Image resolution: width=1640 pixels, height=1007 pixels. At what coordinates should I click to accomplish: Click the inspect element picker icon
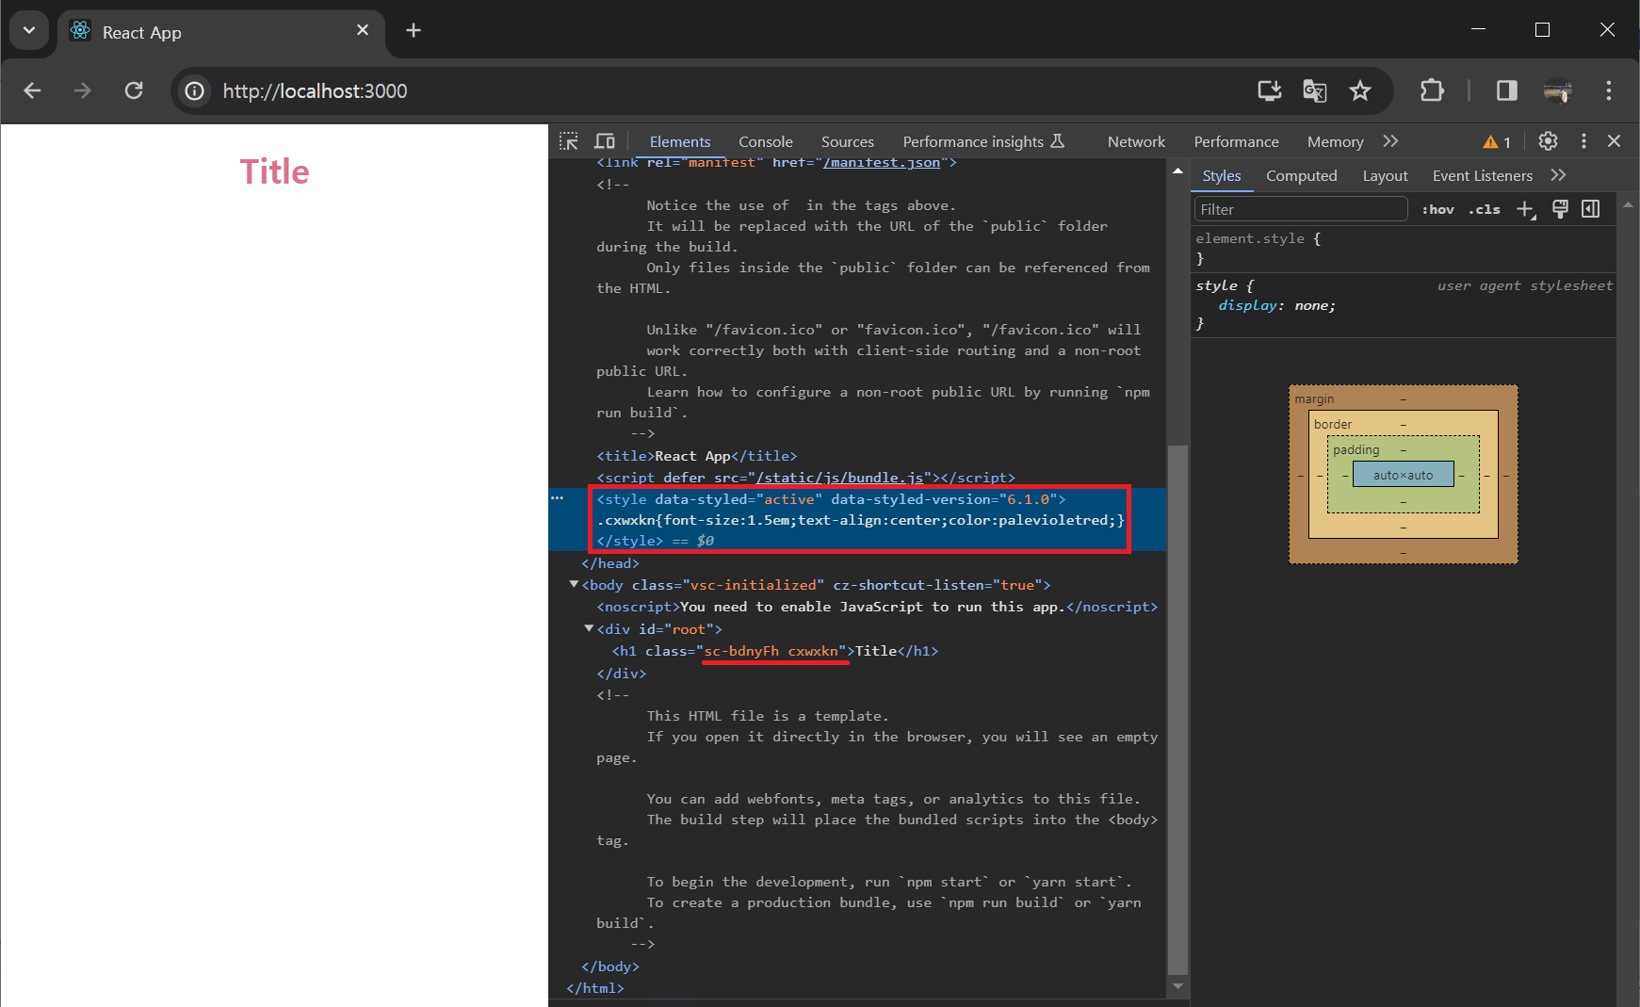pos(569,141)
